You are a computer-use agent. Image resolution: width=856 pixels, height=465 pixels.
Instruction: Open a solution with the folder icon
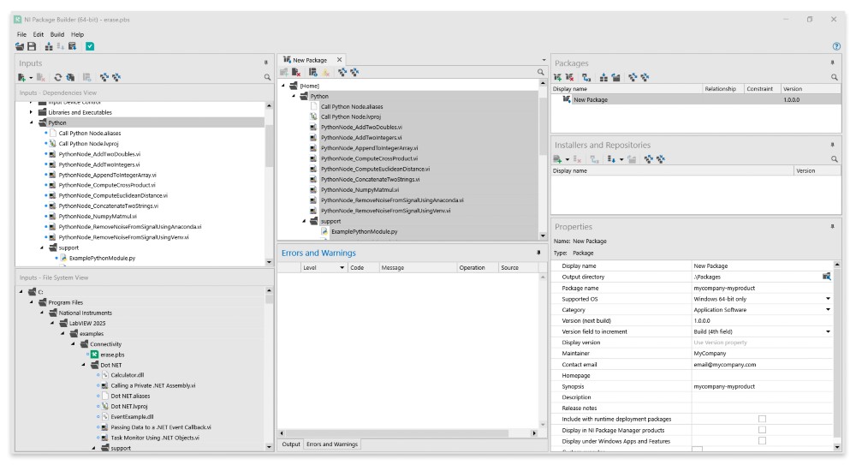click(x=21, y=46)
